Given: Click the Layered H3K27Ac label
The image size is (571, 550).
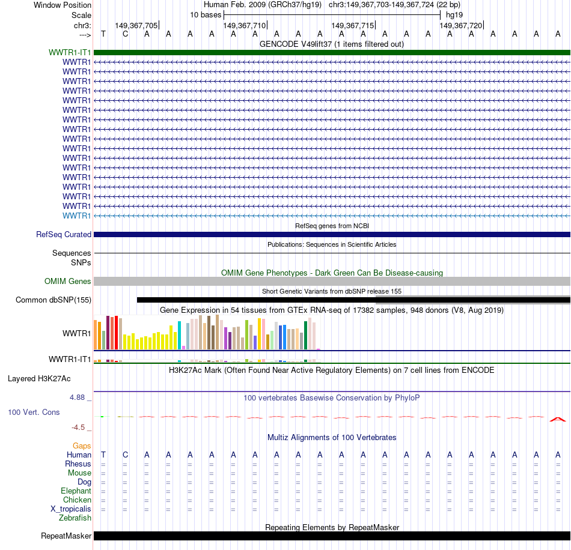Looking at the screenshot, I should pos(39,379).
